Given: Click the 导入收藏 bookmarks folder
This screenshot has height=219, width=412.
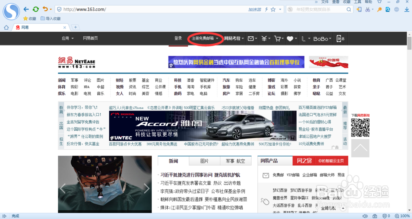Looking at the screenshot, I should pyautogui.click(x=50, y=19).
